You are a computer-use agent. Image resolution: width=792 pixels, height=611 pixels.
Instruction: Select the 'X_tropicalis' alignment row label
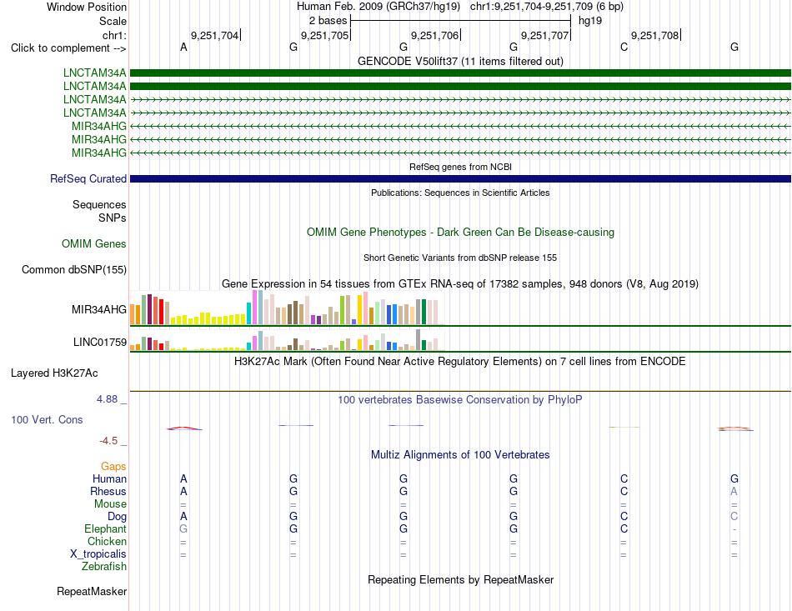coord(98,554)
